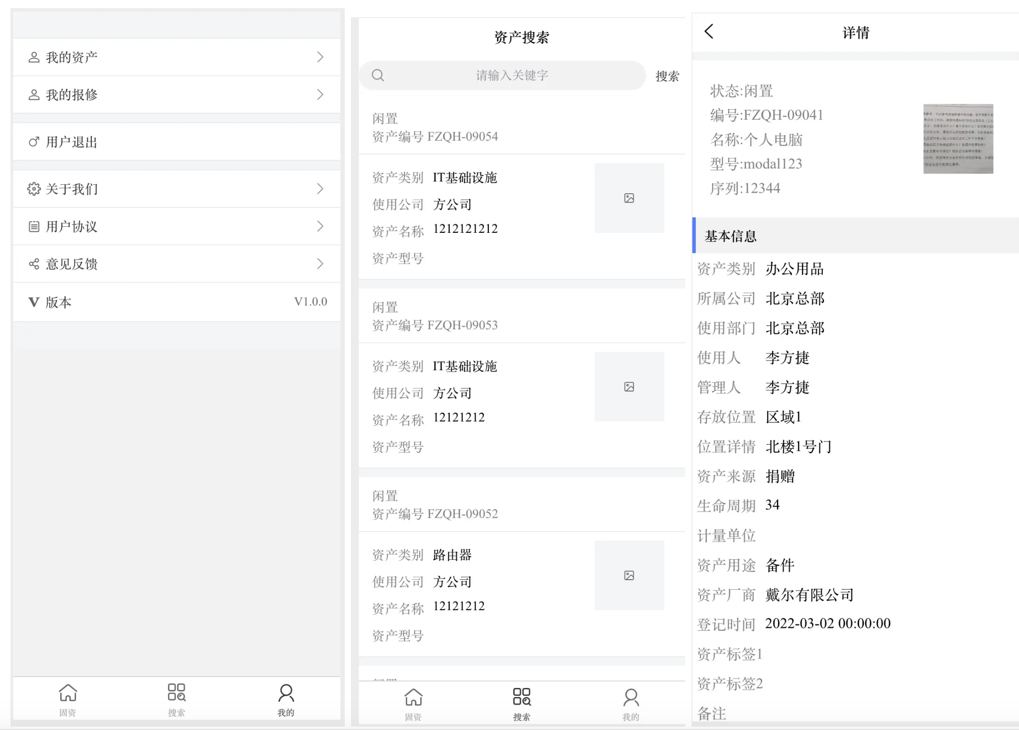Switch to 固资 tab in left screen
The image size is (1019, 730).
[68, 699]
